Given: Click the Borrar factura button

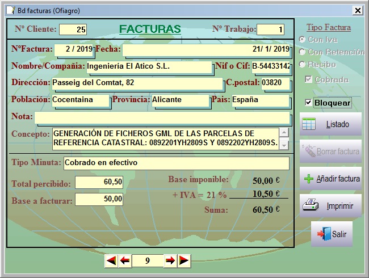Looking at the screenshot, I should coord(330,151).
